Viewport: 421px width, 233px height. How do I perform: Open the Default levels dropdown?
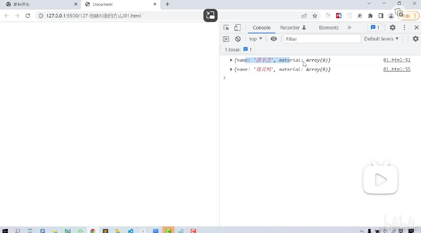[381, 39]
